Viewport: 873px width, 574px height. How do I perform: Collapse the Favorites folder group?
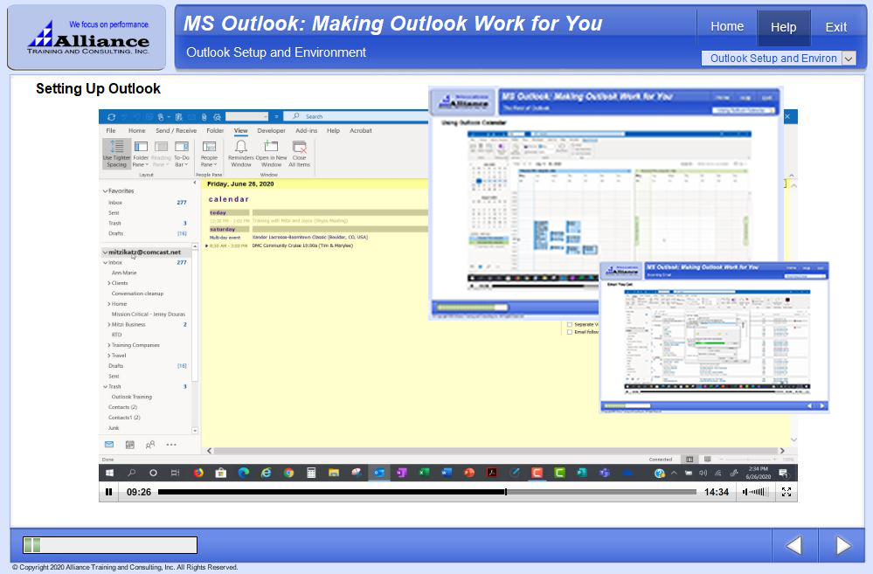[104, 190]
